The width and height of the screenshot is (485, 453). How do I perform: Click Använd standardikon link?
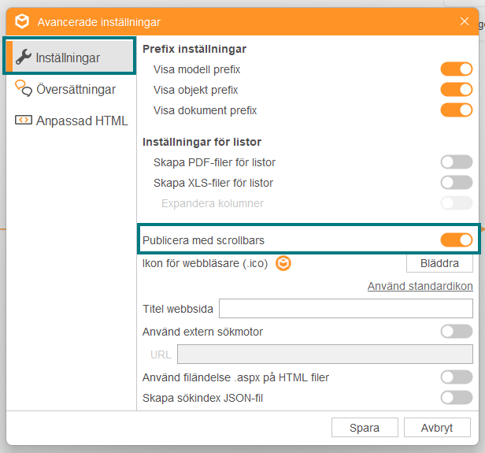click(x=420, y=286)
